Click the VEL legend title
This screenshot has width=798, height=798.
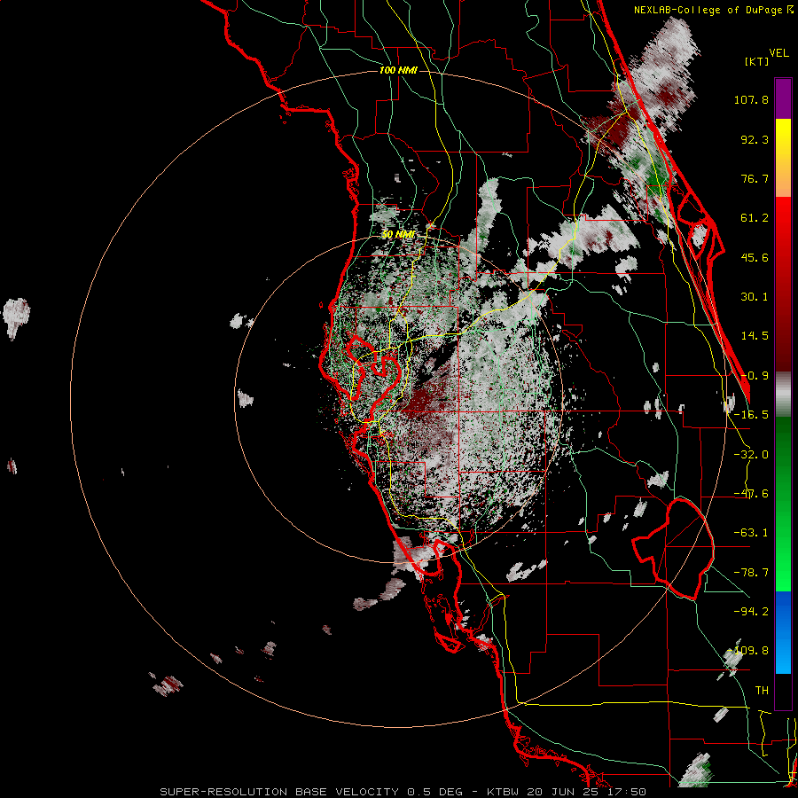click(x=778, y=53)
